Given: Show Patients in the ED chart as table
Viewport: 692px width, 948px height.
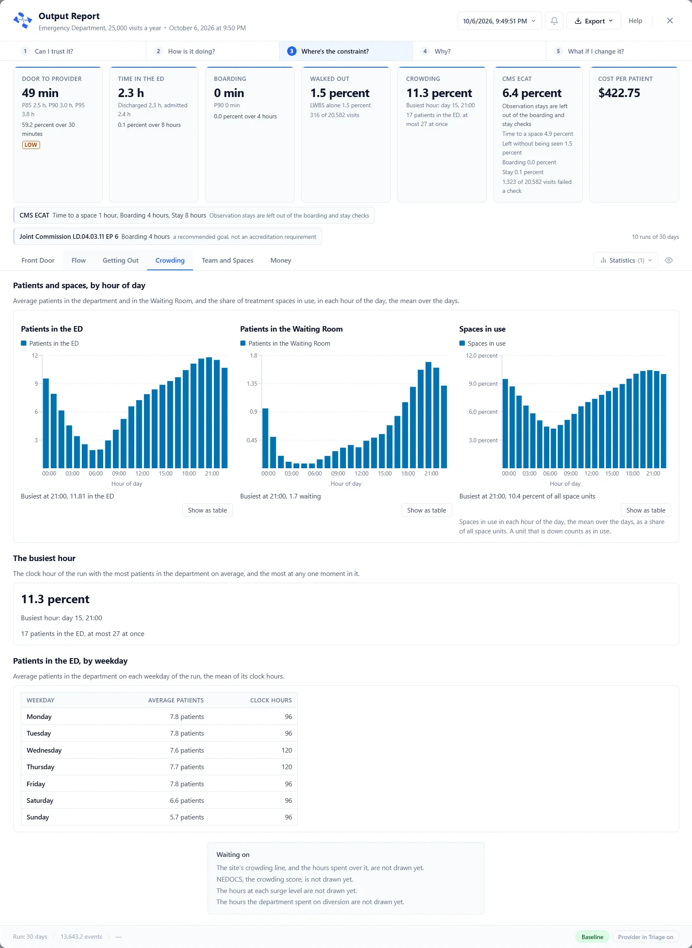Looking at the screenshot, I should pos(207,510).
